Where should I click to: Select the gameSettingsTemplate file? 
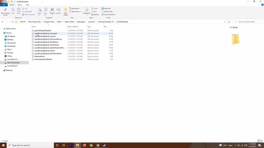point(43,30)
